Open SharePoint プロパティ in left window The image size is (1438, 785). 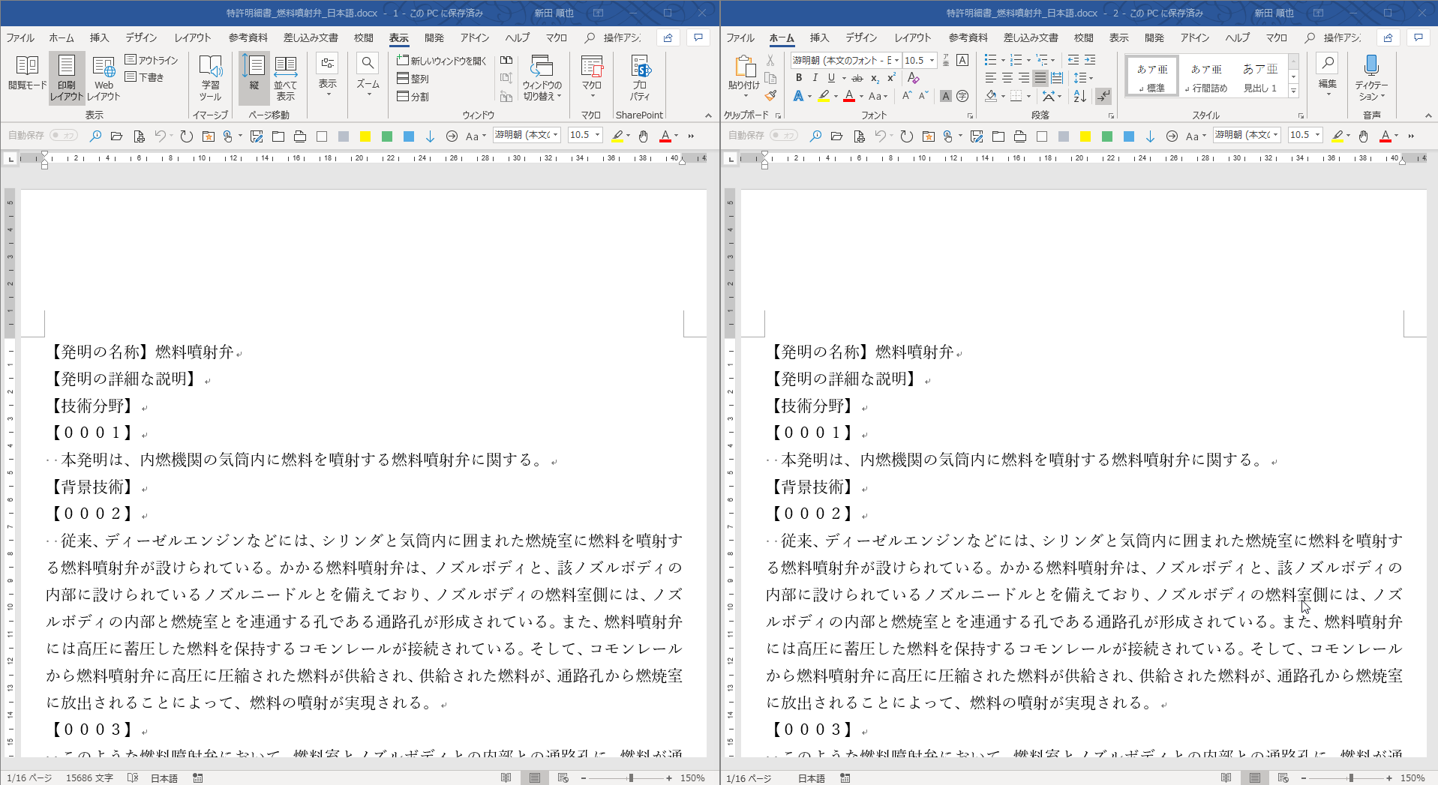[640, 76]
